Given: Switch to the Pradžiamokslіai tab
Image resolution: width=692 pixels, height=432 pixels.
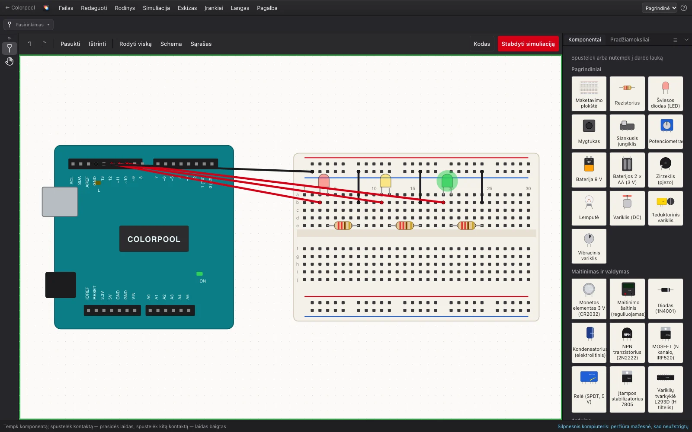Looking at the screenshot, I should click(630, 40).
